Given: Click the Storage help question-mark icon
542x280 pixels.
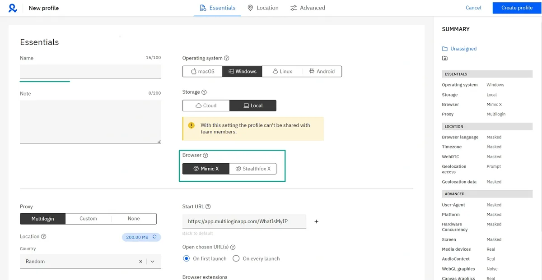Looking at the screenshot, I should pyautogui.click(x=204, y=92).
